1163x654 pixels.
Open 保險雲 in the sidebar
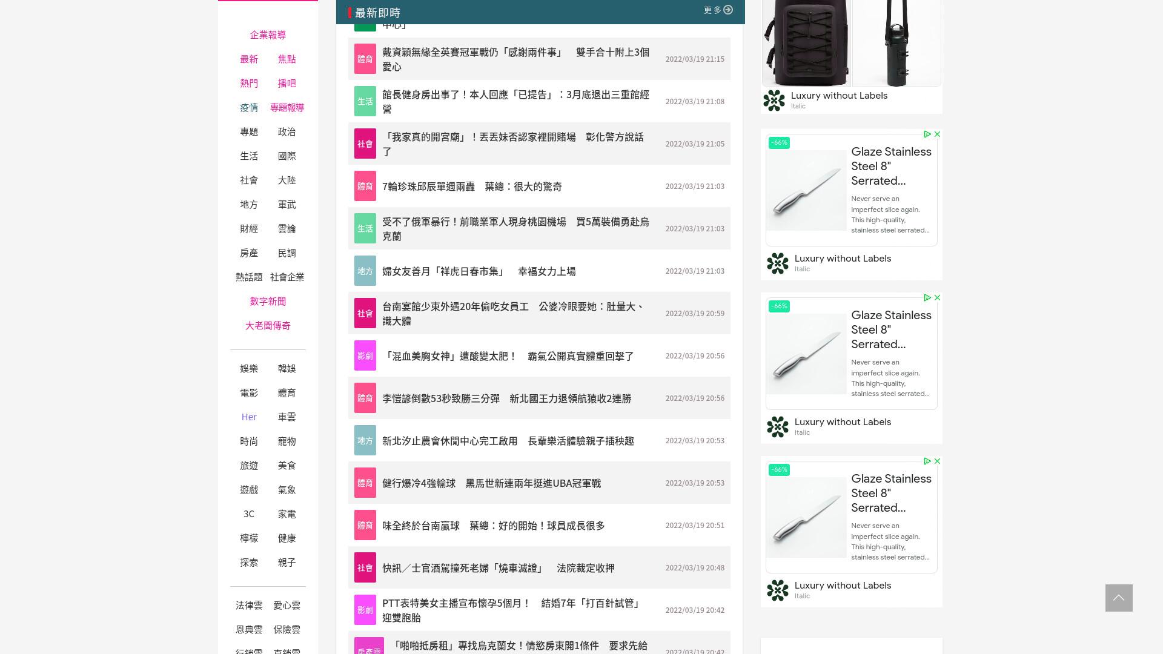point(287,630)
